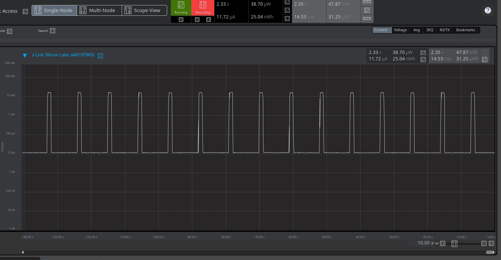Click the horizontal scrollbar right arrow
Image resolution: width=501 pixels, height=260 pixels.
[x=493, y=252]
